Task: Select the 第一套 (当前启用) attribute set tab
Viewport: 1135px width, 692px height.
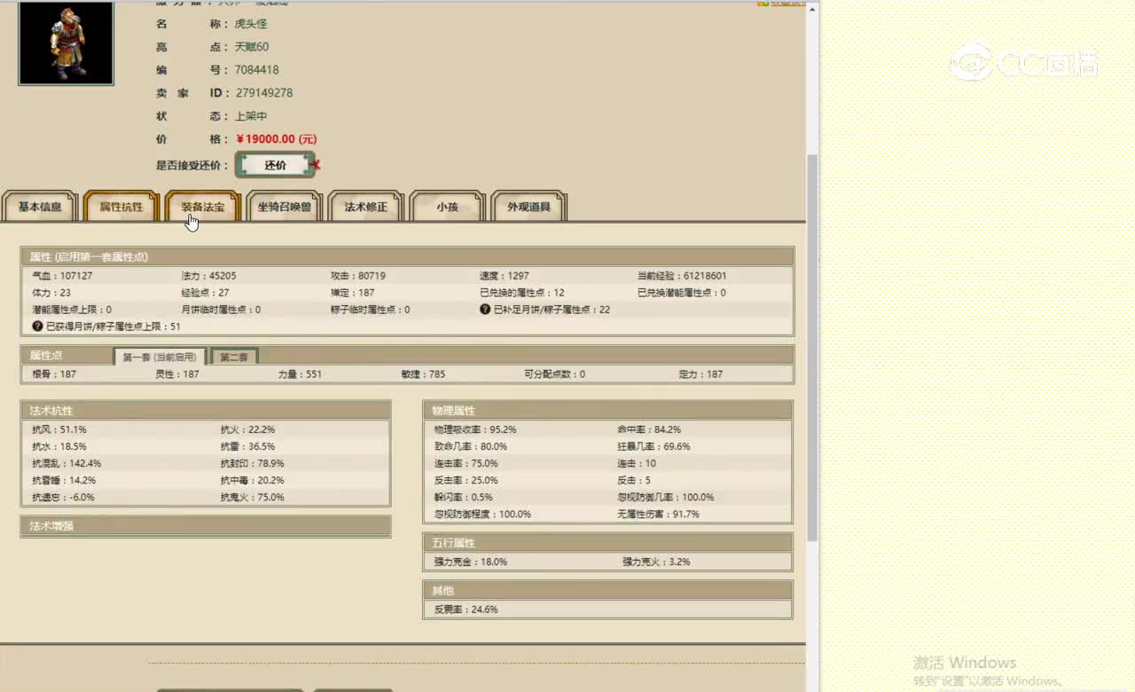Action: pos(160,357)
